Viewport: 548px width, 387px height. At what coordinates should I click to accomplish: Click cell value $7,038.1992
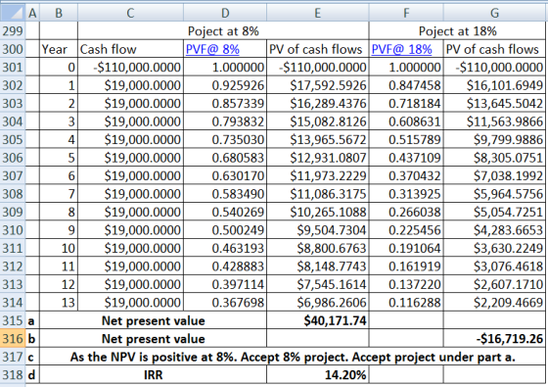(x=494, y=175)
